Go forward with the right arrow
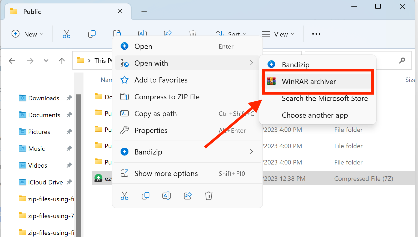 coord(30,61)
